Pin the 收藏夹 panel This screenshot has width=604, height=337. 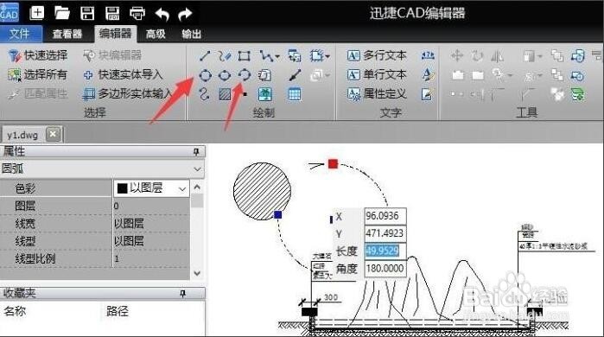(x=183, y=294)
